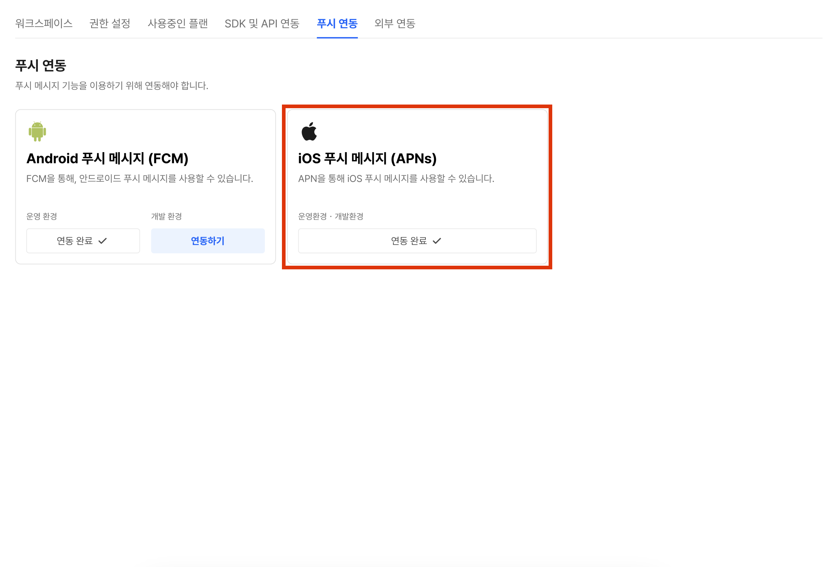Click the 운영환경 · 개발환경 label
The height and width of the screenshot is (567, 840).
click(x=331, y=216)
